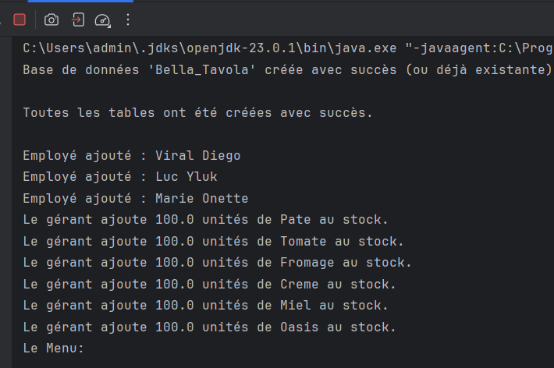This screenshot has width=554, height=368.
Task: Click the 'Toutes les tables' success line
Action: point(197,112)
